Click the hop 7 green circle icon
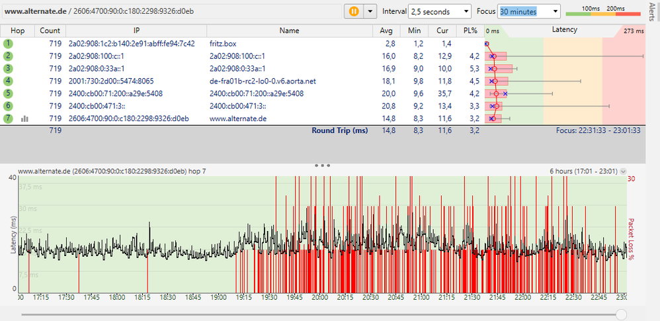The width and height of the screenshot is (660, 321). tap(9, 118)
